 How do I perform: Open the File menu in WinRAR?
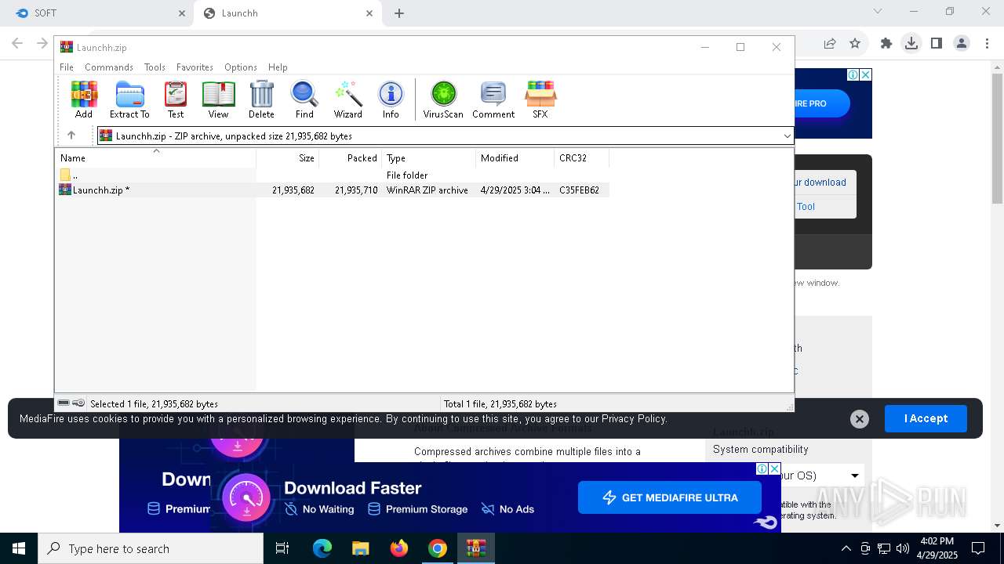pyautogui.click(x=67, y=67)
